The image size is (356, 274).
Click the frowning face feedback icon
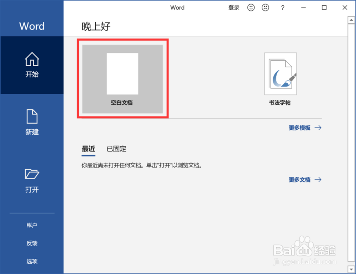pyautogui.click(x=265, y=7)
